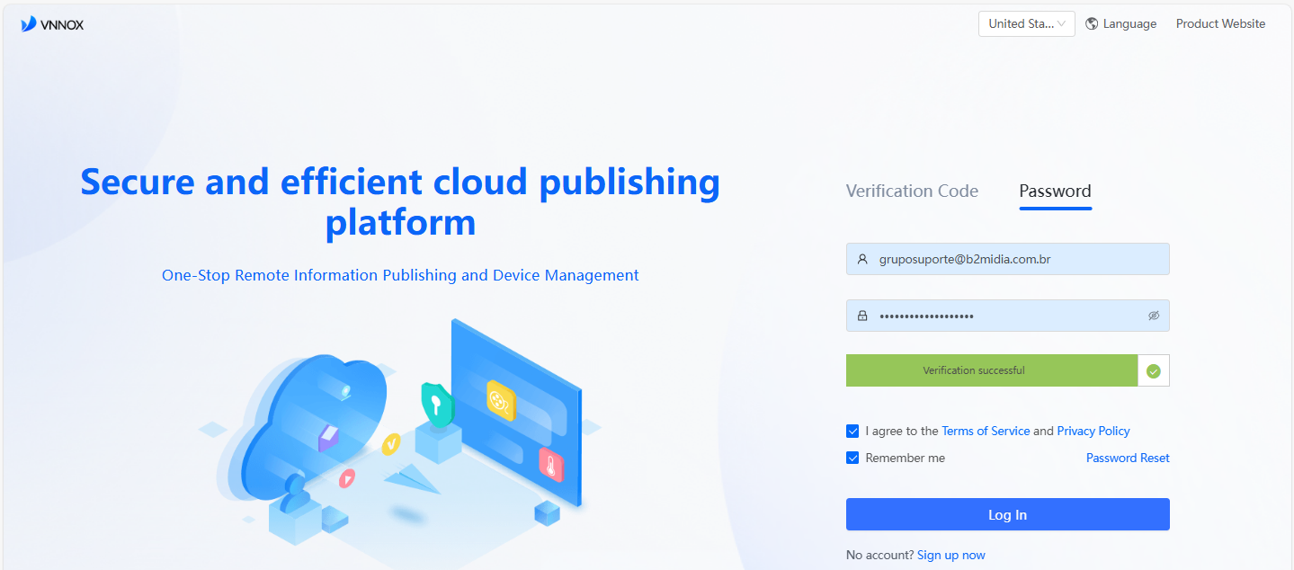Toggle the Remember me checkbox
This screenshot has height=570, width=1294.
click(x=853, y=458)
